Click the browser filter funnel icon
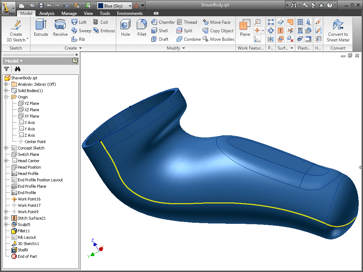The image size is (363, 272). (6, 68)
